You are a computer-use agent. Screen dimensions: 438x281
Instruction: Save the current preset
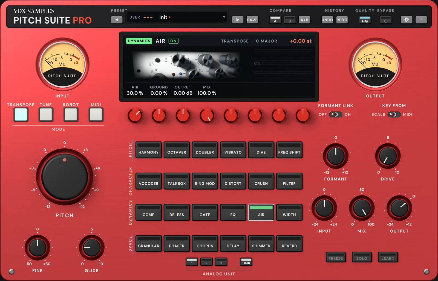(252, 20)
